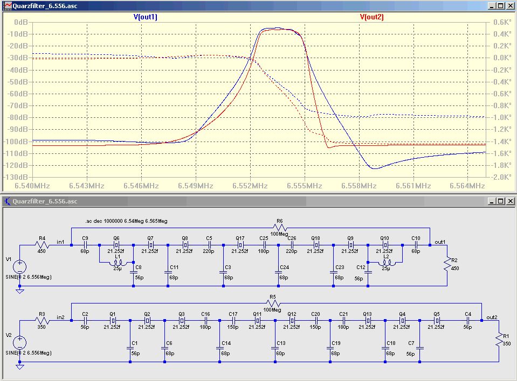Click the R2 450 load resistor
The width and height of the screenshot is (517, 381).
[x=447, y=265]
